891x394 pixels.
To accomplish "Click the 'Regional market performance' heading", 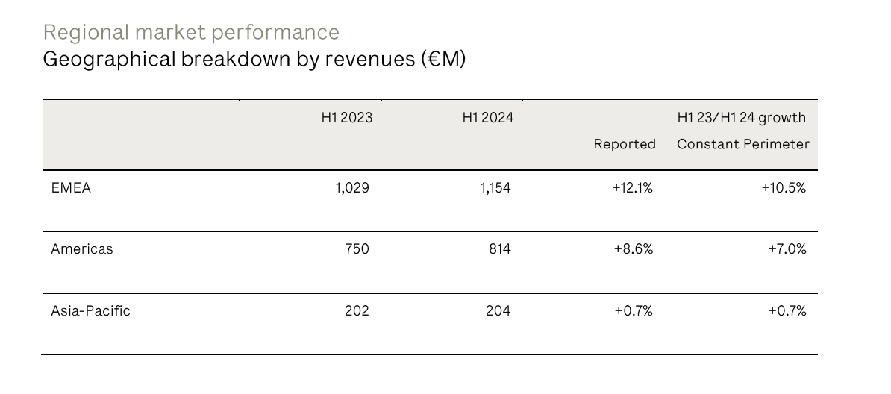I will tap(191, 32).
